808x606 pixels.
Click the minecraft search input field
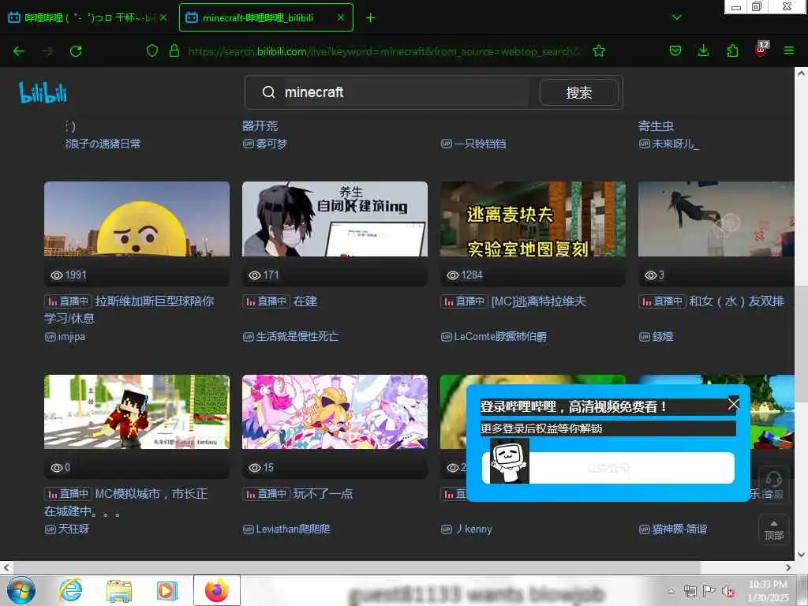coord(405,92)
